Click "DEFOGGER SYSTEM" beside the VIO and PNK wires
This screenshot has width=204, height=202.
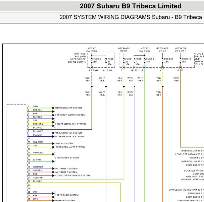[67, 195]
